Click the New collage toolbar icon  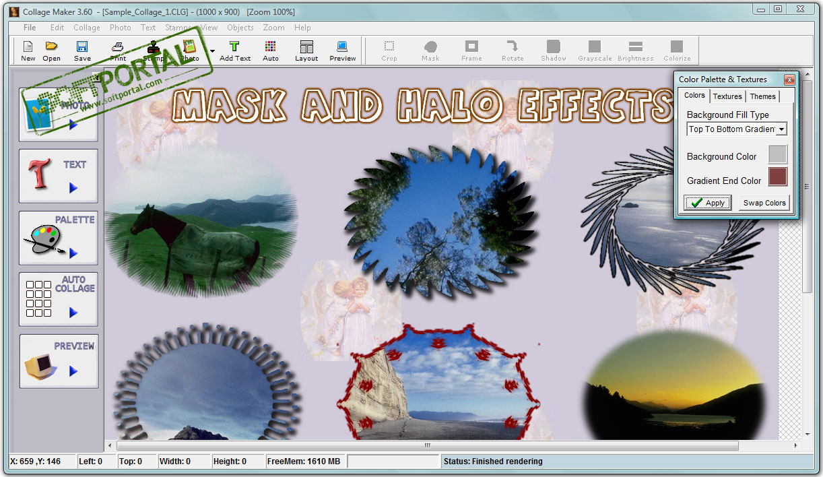(x=28, y=51)
